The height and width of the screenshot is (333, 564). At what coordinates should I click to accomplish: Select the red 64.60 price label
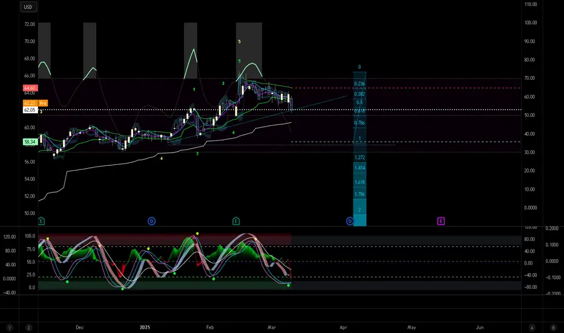tap(30, 88)
